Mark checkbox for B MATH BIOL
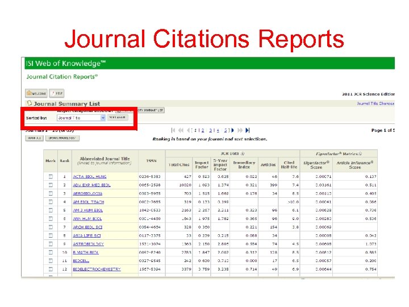Screen dimensions: 409x307 pyautogui.click(x=51, y=252)
